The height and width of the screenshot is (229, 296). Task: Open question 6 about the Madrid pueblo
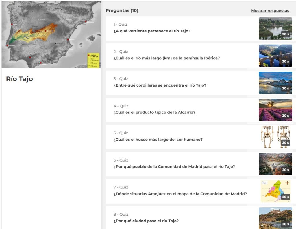(x=174, y=167)
